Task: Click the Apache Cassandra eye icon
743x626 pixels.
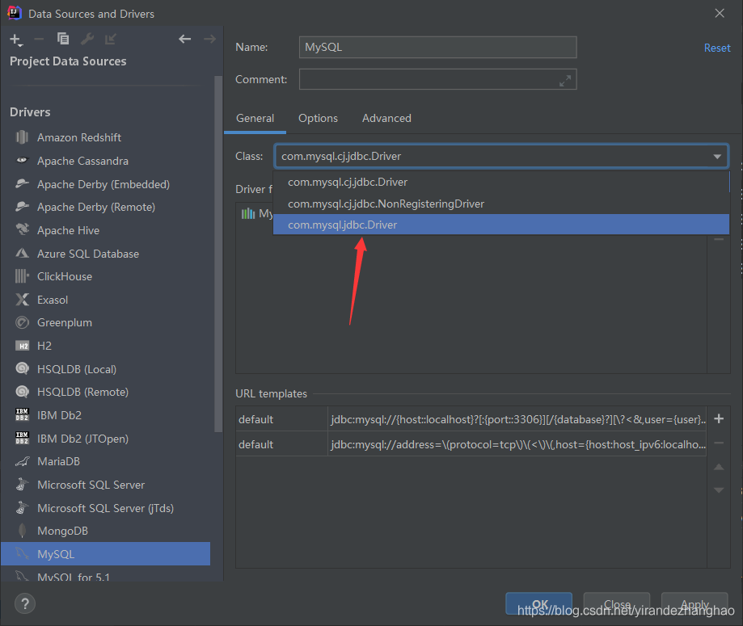Action: 23,161
